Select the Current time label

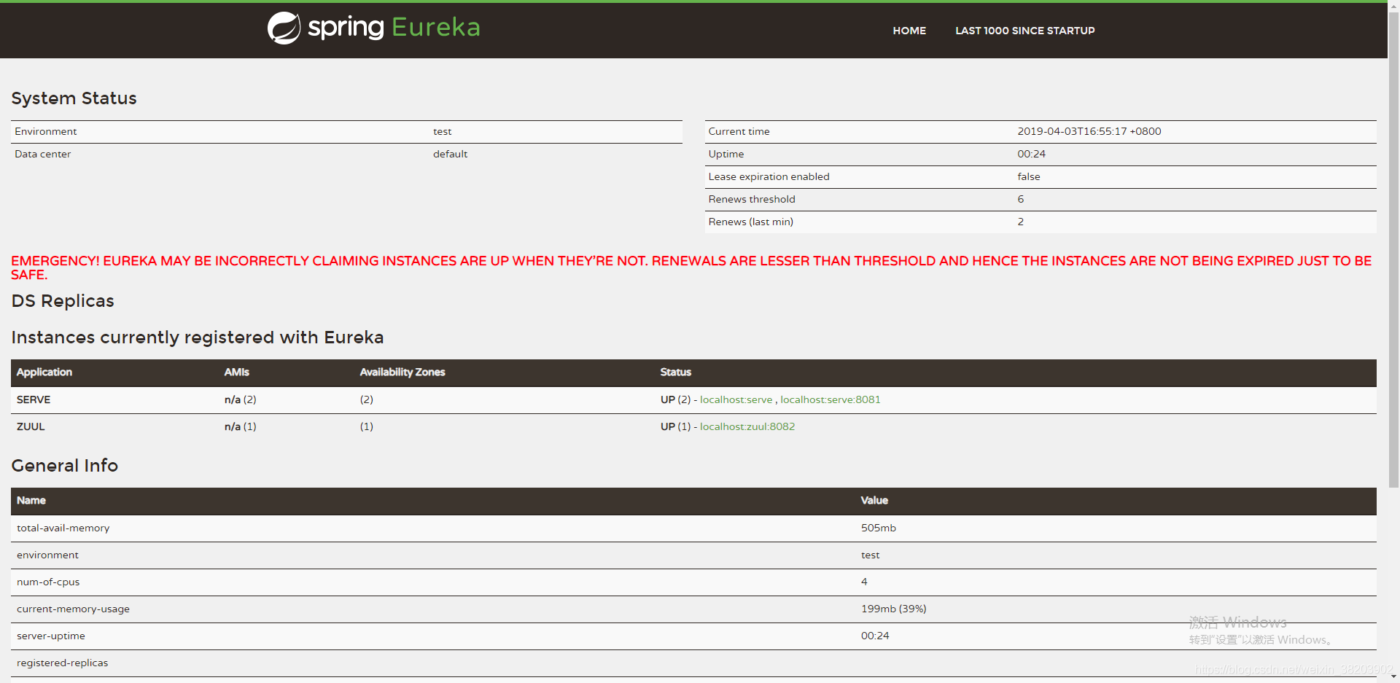(739, 131)
